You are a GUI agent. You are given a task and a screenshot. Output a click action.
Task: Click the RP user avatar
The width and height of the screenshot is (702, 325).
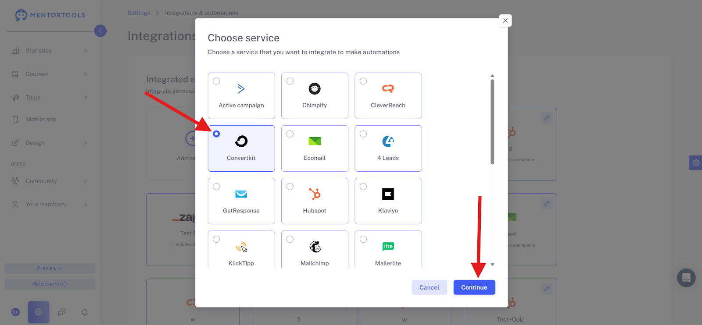tap(16, 312)
